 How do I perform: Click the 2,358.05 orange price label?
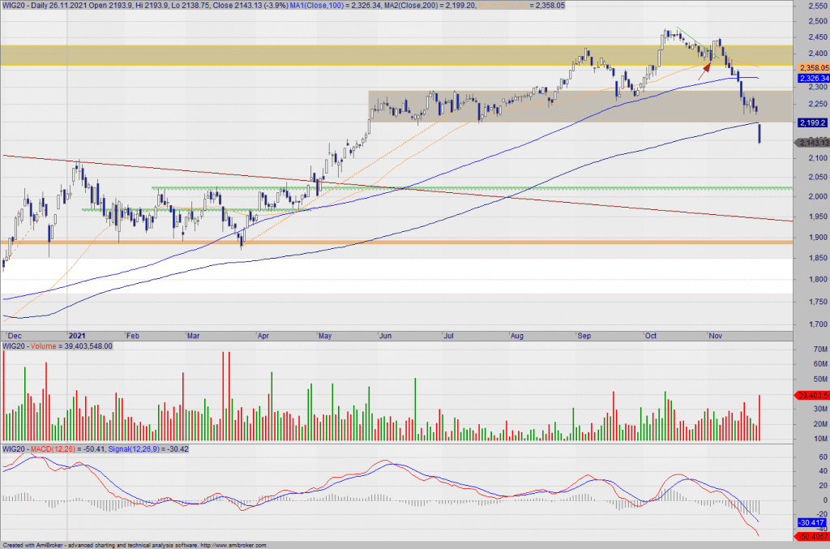click(x=811, y=67)
